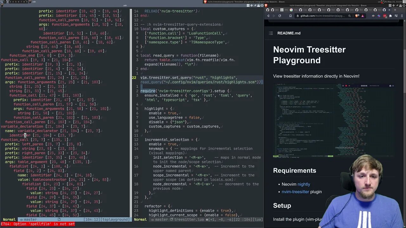Open the README table of contents icon
The height and width of the screenshot is (228, 406).
click(x=271, y=33)
